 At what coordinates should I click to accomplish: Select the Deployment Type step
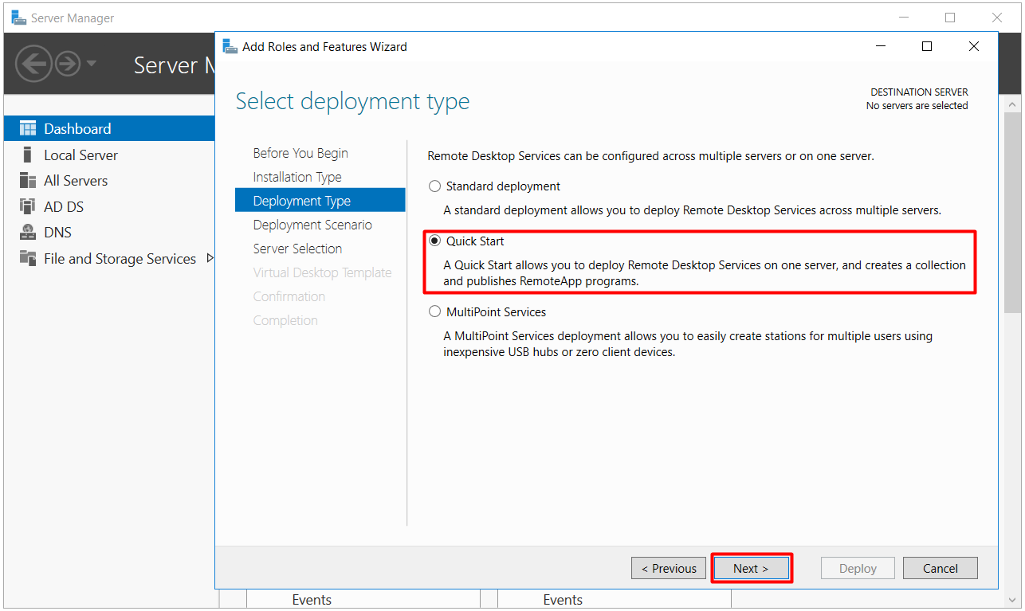tap(320, 201)
